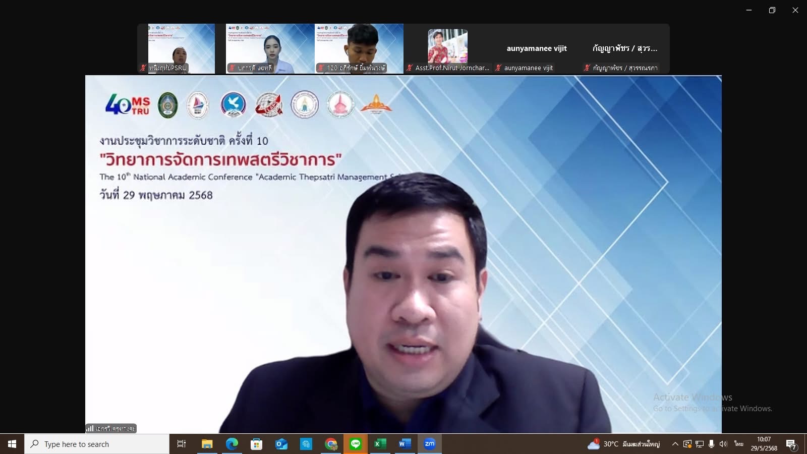Open the Zoom app in the taskbar
807x454 pixels.
pos(429,444)
